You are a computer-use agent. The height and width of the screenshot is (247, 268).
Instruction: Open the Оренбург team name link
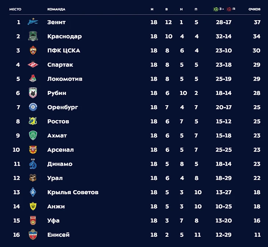coord(62,107)
